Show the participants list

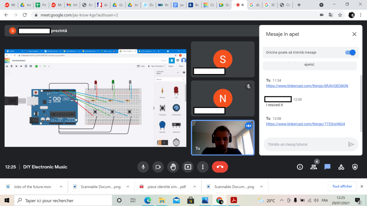pyautogui.click(x=314, y=167)
